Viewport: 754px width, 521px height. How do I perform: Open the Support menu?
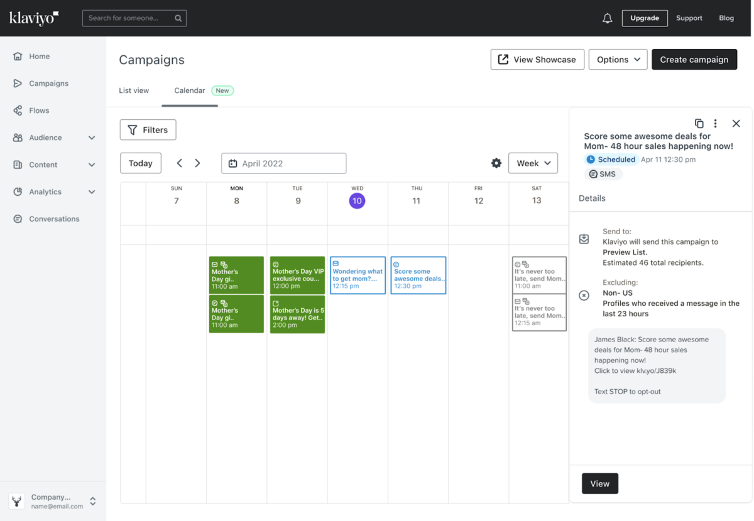689,18
